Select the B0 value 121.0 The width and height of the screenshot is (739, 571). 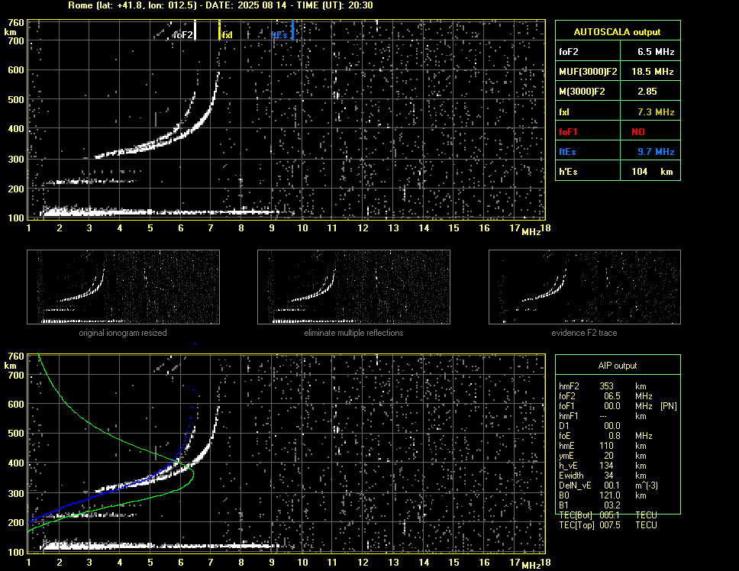610,495
